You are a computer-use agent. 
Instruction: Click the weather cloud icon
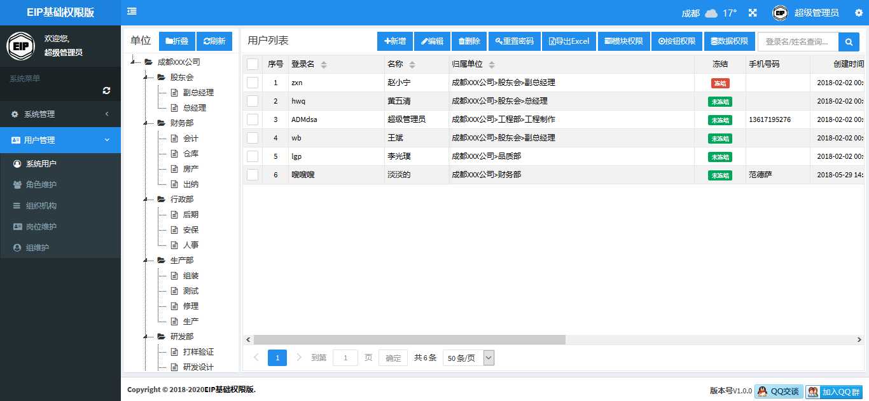click(x=711, y=13)
